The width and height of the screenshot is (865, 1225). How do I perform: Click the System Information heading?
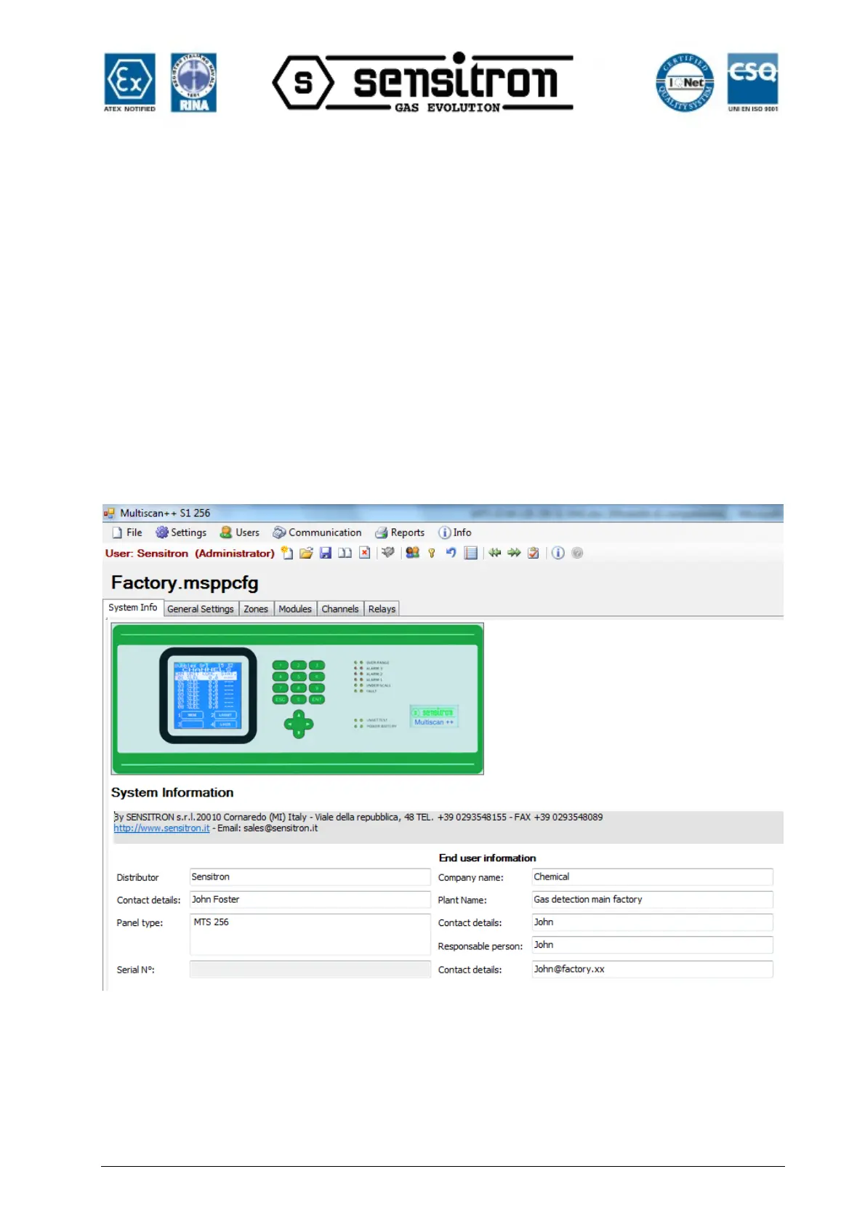tap(172, 793)
